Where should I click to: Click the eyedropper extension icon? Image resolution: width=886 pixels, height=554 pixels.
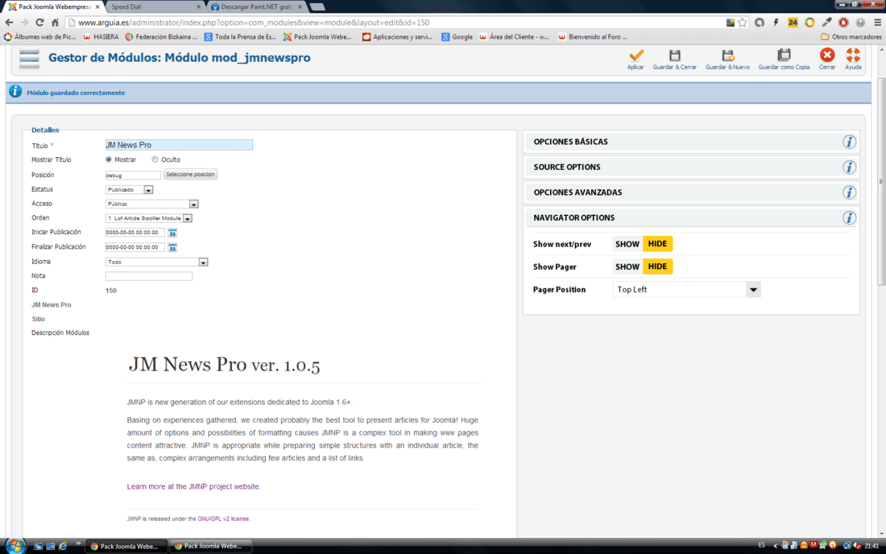click(826, 23)
